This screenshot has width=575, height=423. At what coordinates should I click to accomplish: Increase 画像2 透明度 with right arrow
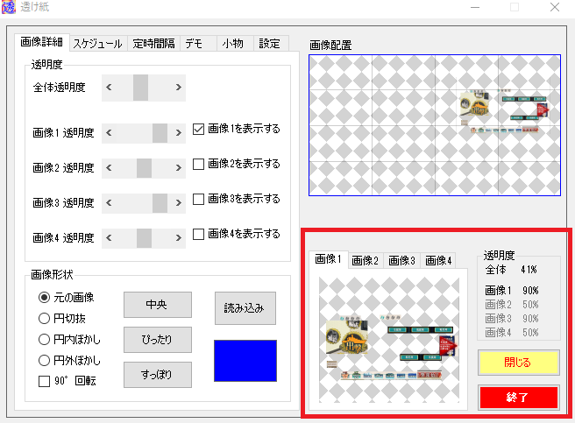[x=179, y=168]
